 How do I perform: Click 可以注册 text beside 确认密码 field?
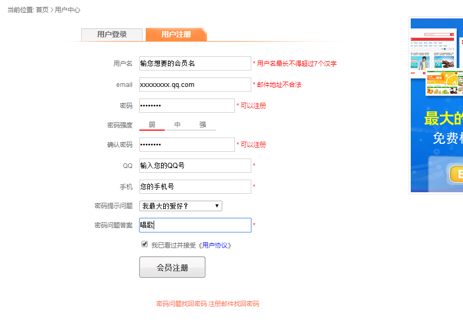(x=253, y=144)
